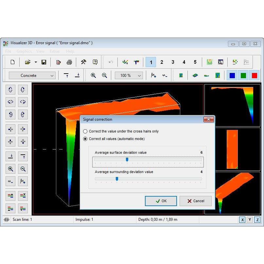Switch to view number 5 in toolbar
This screenshot has height=264, width=264.
coord(195,62)
